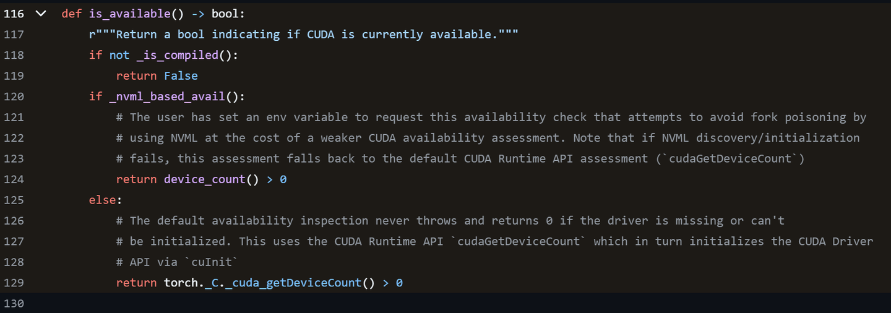Select line number 117 in the gutter

coord(14,34)
